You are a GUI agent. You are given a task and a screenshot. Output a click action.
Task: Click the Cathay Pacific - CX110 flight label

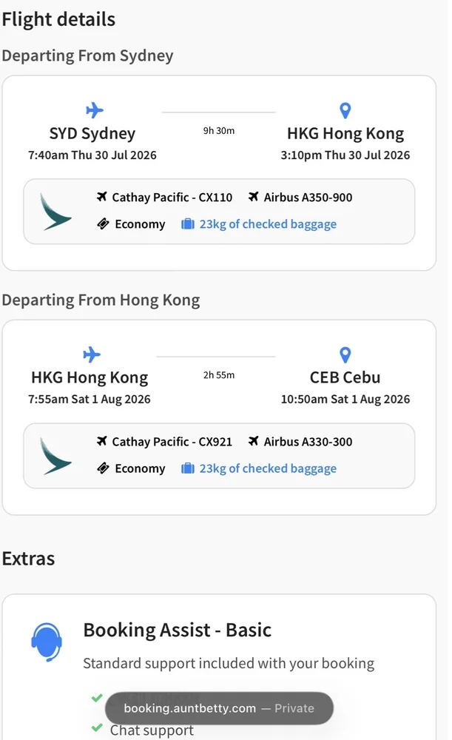(172, 198)
